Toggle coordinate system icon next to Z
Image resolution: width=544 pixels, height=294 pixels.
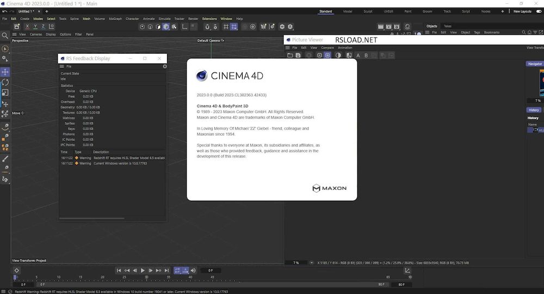pos(51,26)
